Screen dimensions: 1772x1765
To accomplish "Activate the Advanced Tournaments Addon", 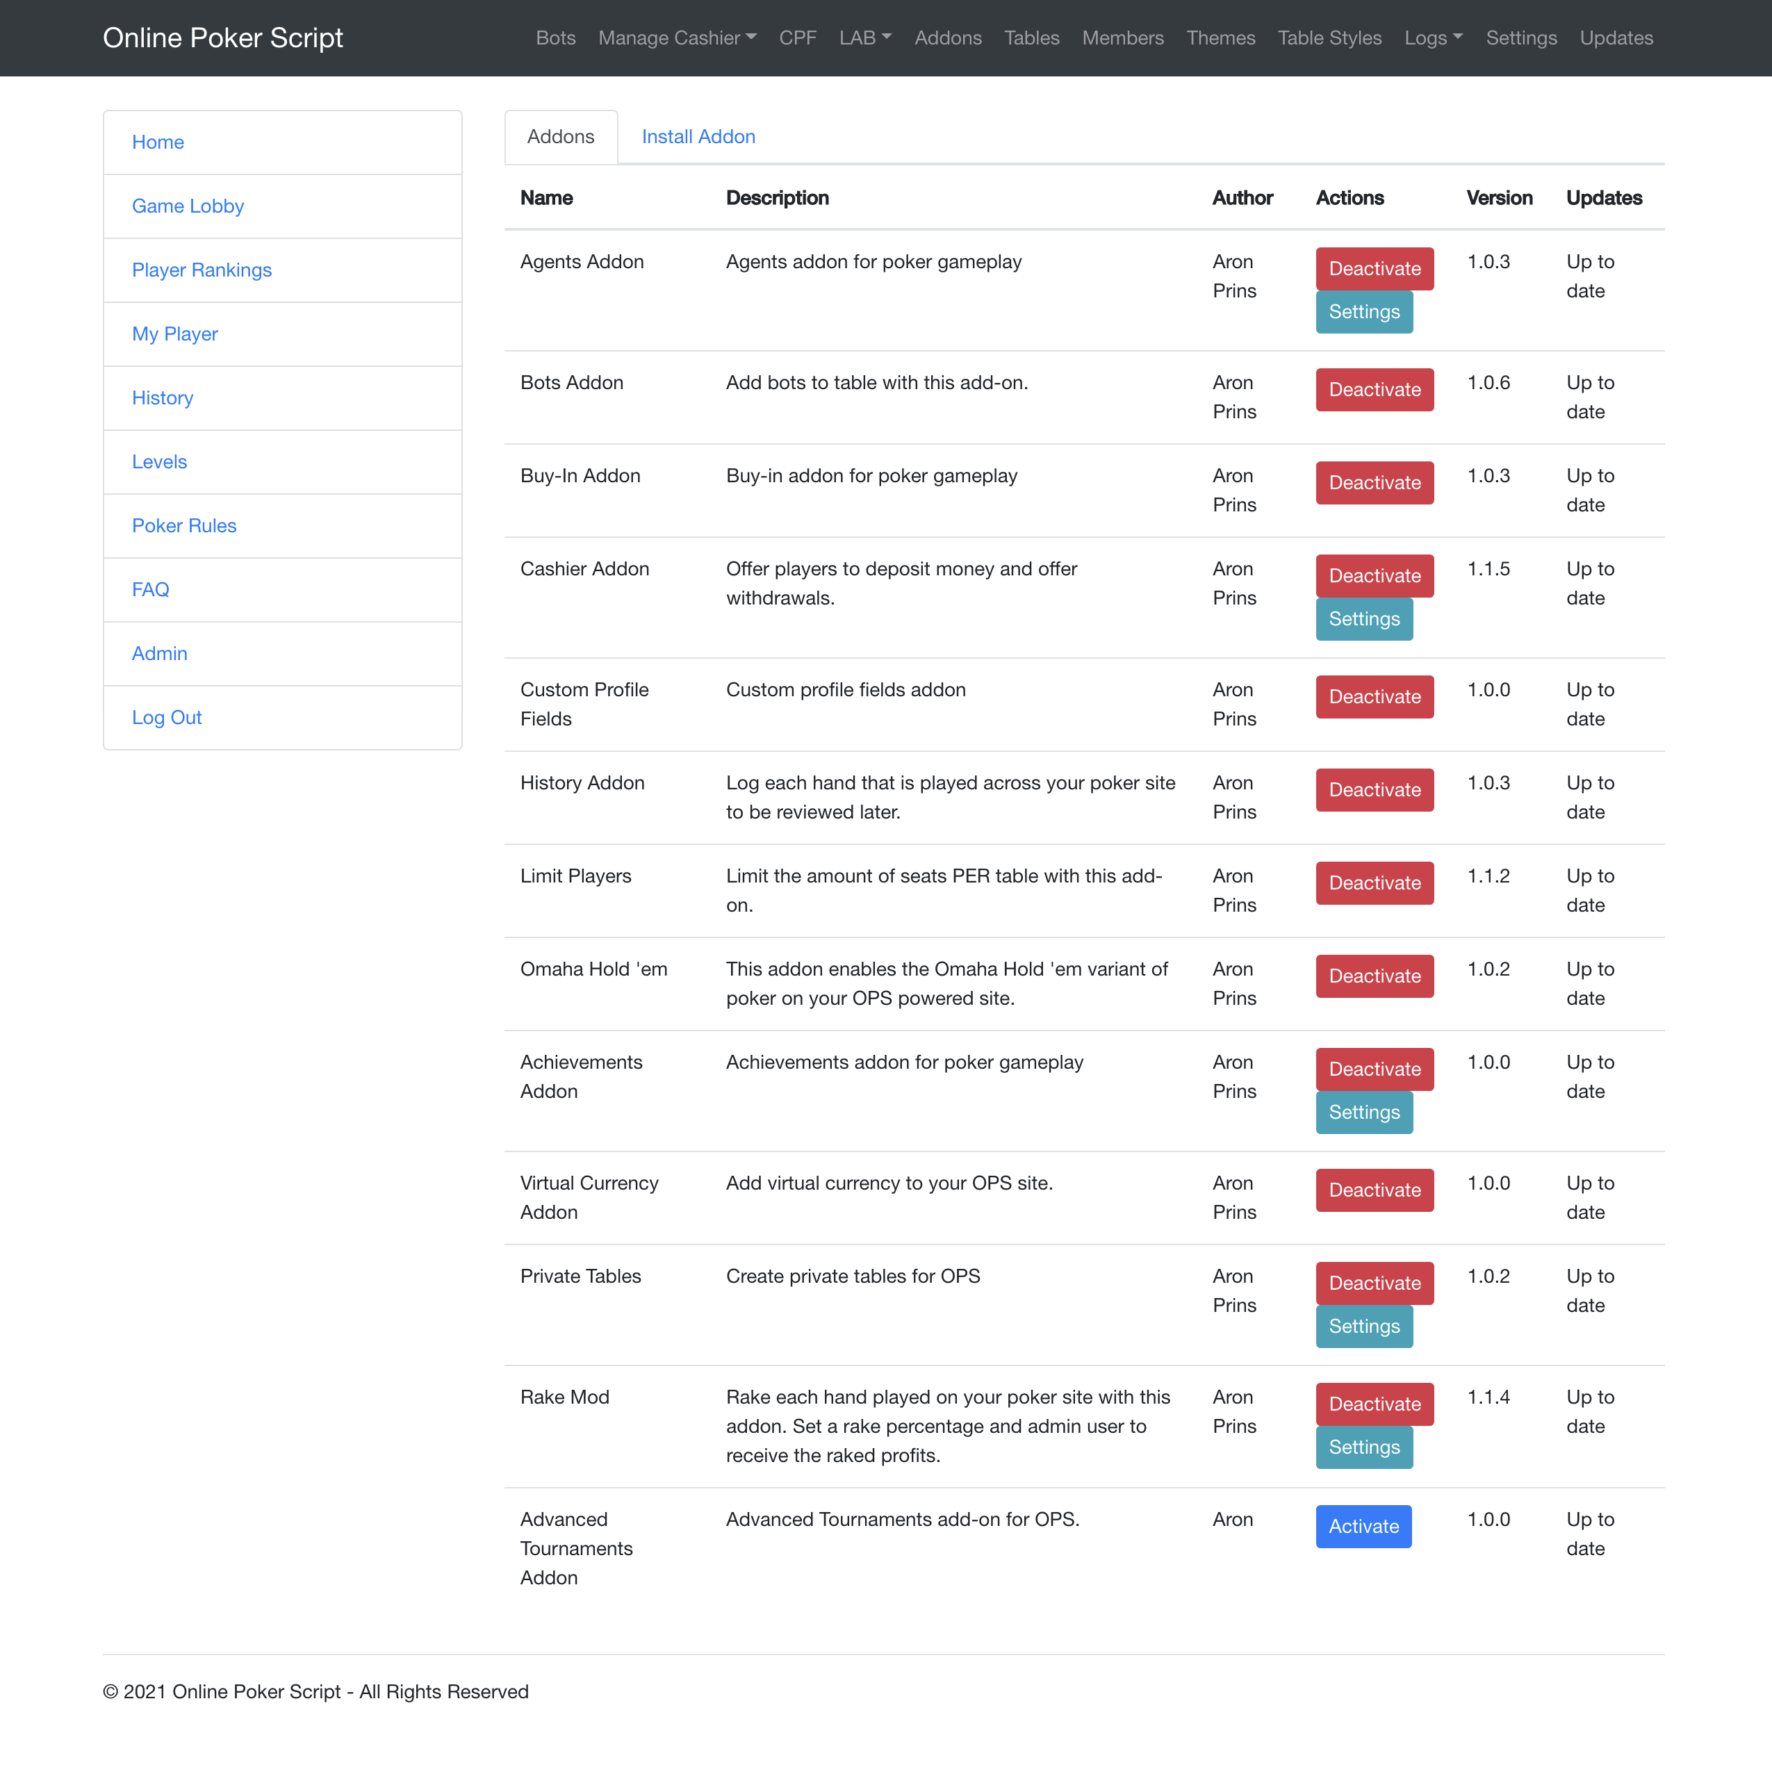I will click(x=1363, y=1527).
